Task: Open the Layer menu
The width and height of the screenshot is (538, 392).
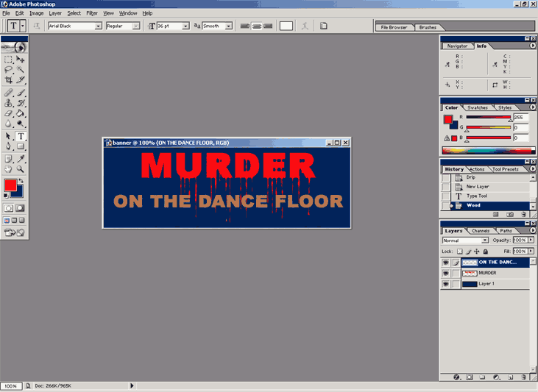Action: [55, 13]
